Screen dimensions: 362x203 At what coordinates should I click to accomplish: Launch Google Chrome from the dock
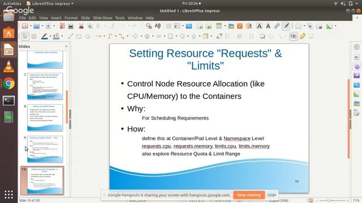tap(9, 83)
